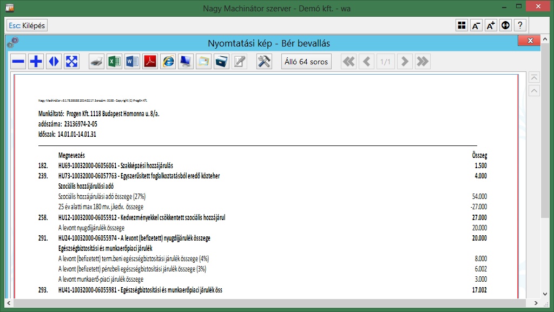The height and width of the screenshot is (312, 554).
Task: Click the 'A levont munkaerő-piaci járulék összege' line
Action: [101, 279]
